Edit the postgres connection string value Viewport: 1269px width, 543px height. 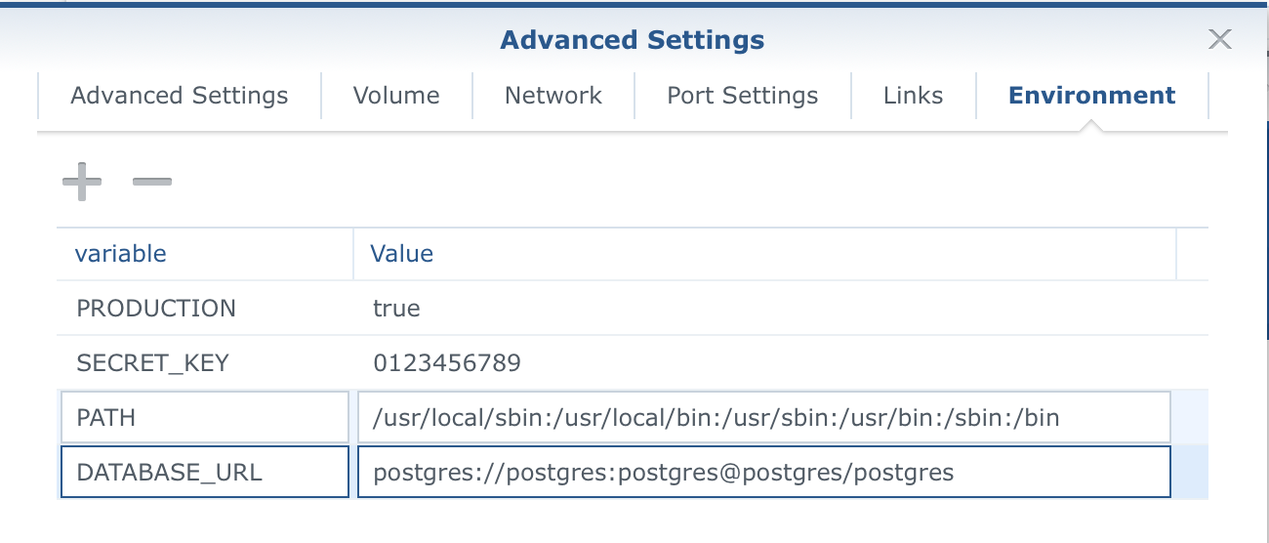[764, 473]
